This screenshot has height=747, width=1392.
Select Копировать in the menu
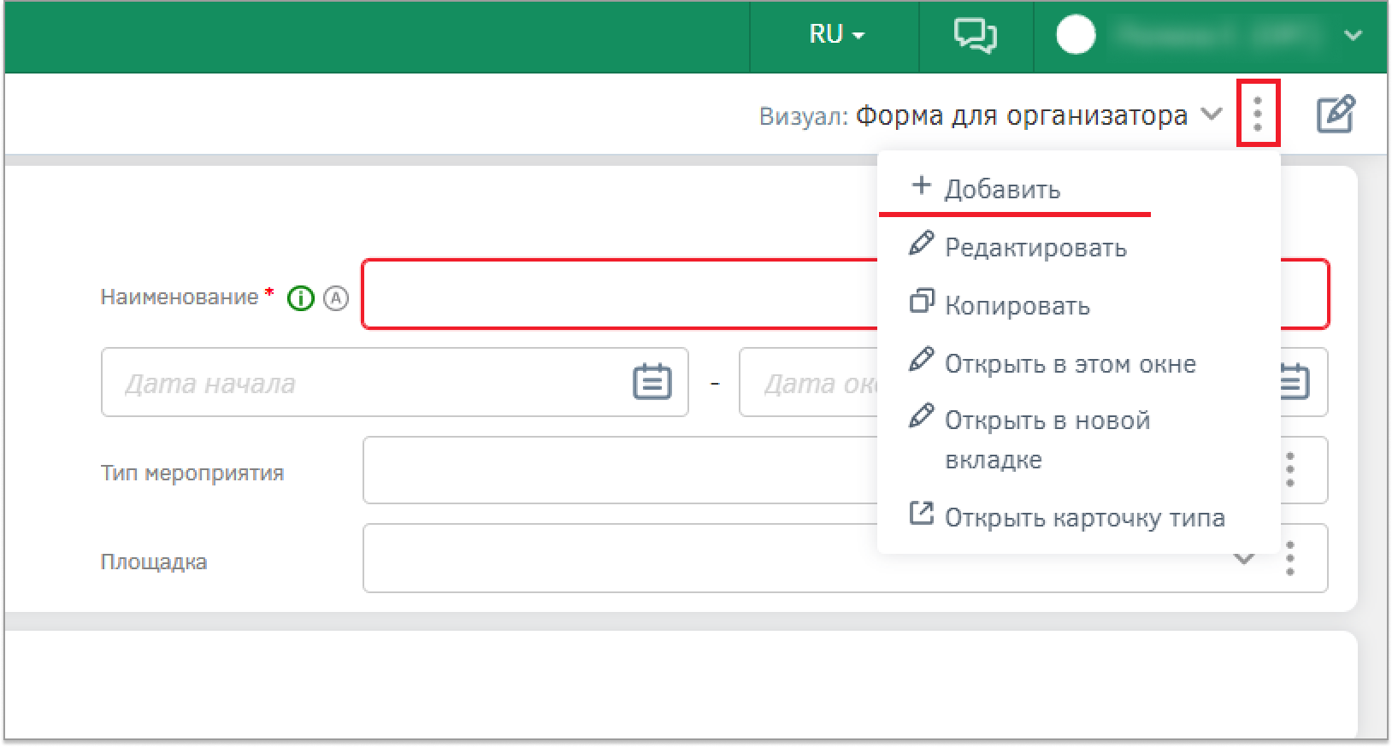click(x=1079, y=305)
